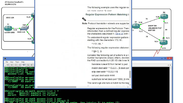183x103 pixels.
Task: Switch to the R4 session tab
Action: (x=20, y=65)
